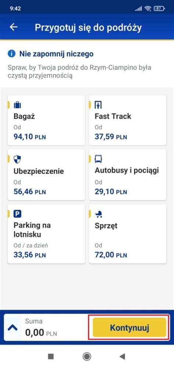174x368 pixels.
Task: Choose Autobusy i pociągi card title
Action: click(x=127, y=170)
